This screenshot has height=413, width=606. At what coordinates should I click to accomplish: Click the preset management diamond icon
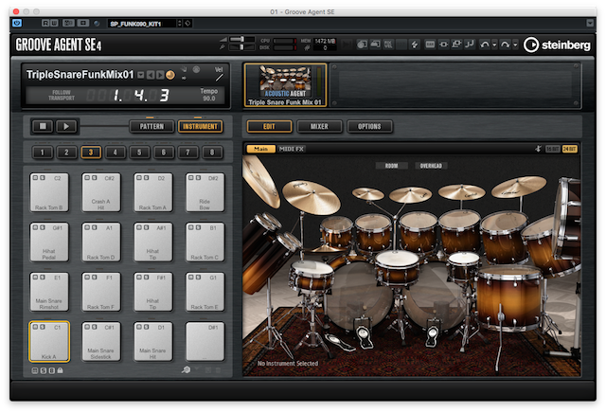click(x=187, y=24)
